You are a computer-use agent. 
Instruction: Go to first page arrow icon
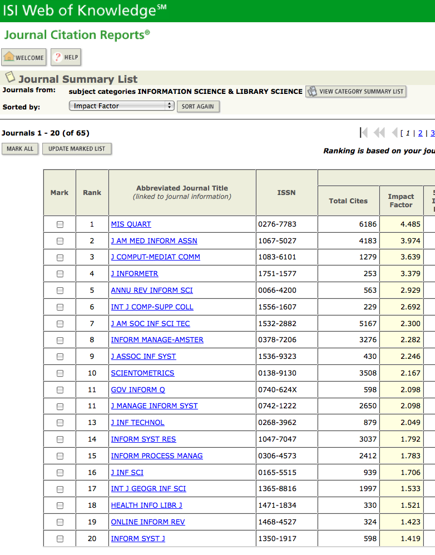(363, 133)
